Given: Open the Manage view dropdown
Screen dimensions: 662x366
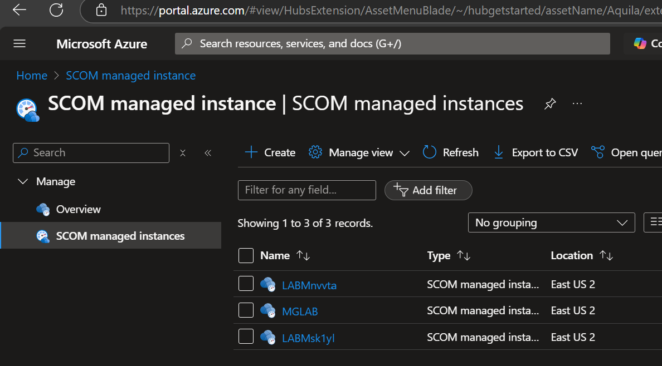Looking at the screenshot, I should pos(359,152).
